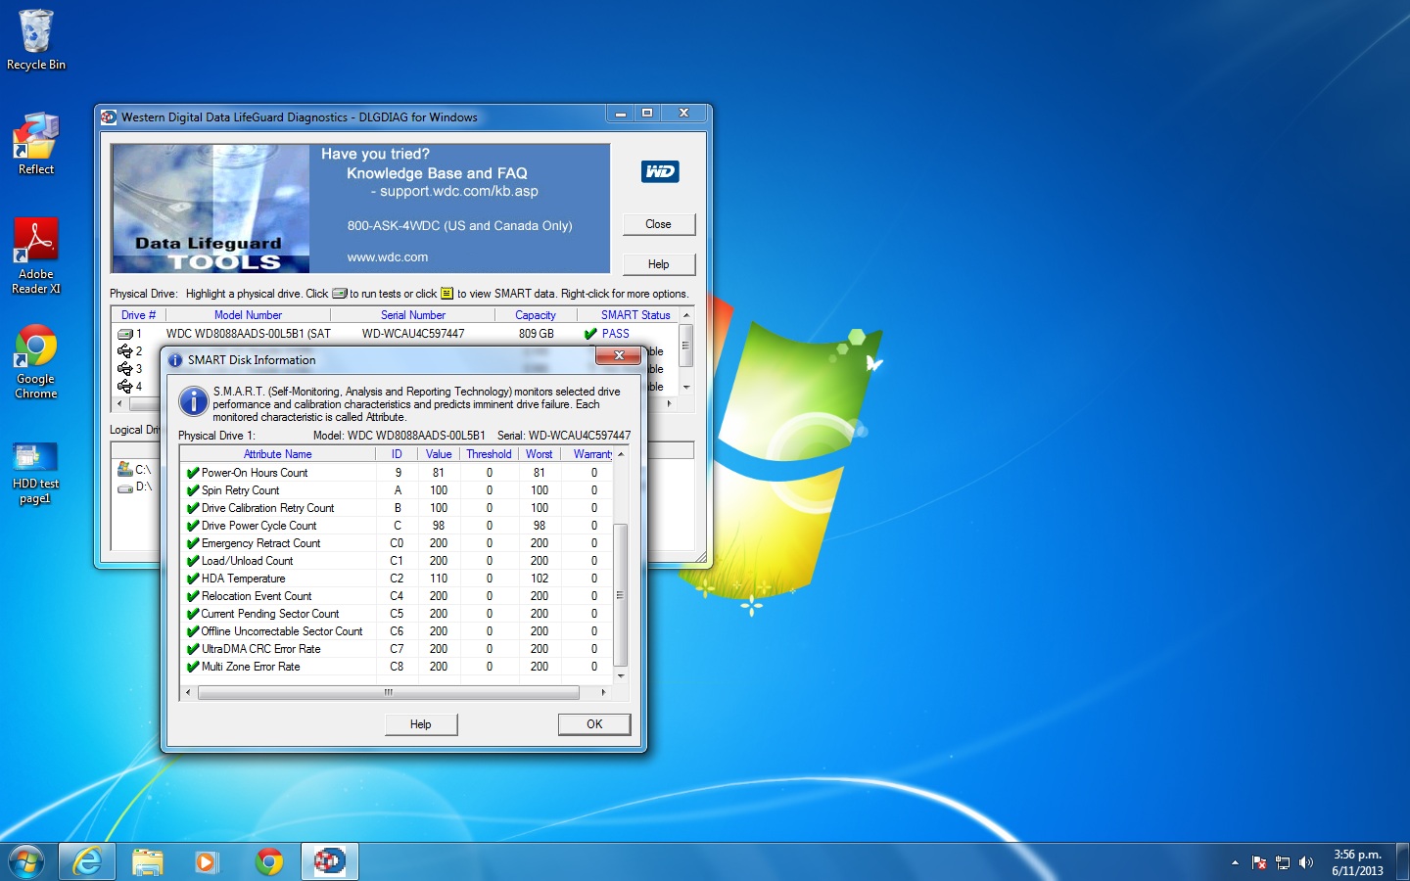Click the HDA Temperature checkmark icon

193,579
